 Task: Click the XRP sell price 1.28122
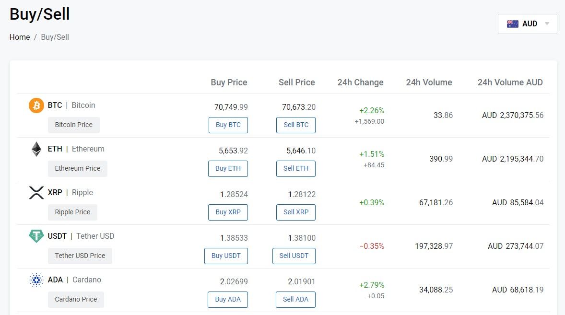click(302, 194)
